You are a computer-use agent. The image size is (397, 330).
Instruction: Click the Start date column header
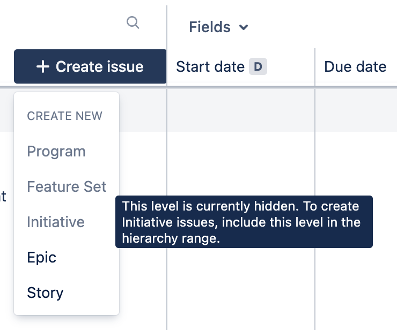click(210, 66)
